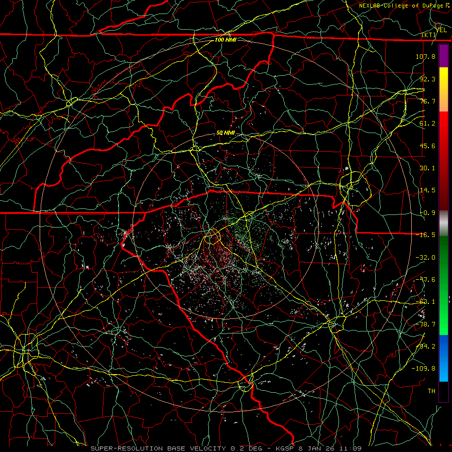
Task: Click the '[KT]' units label
Action: (x=429, y=35)
